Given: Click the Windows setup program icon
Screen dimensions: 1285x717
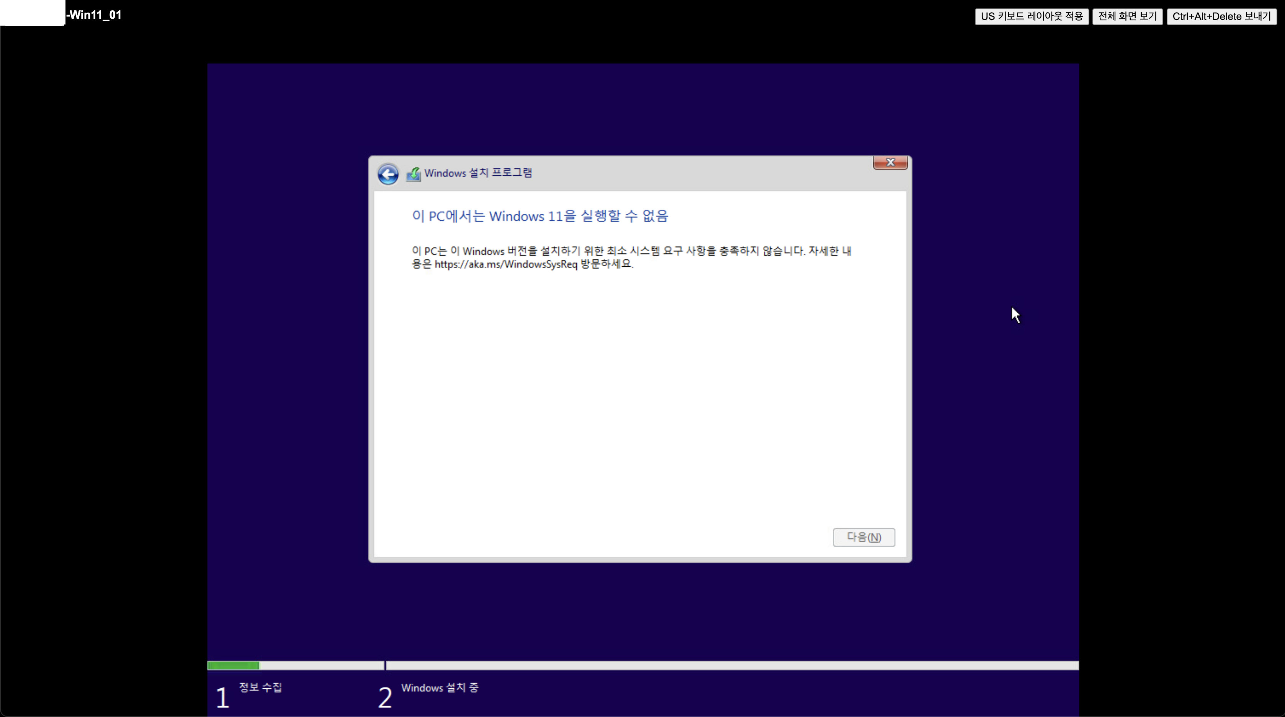Looking at the screenshot, I should tap(413, 174).
